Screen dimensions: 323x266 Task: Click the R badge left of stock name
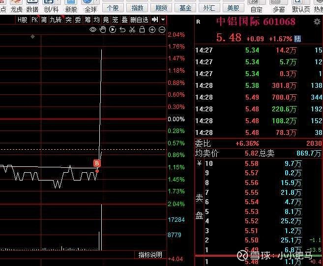[x=198, y=22]
